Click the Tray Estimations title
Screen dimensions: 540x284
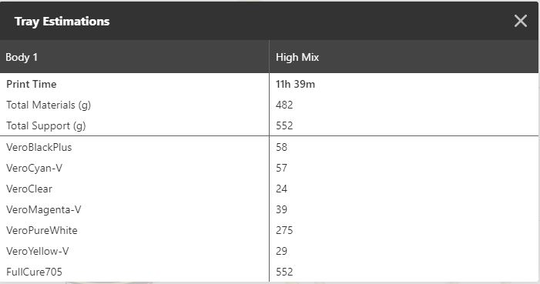(x=62, y=22)
